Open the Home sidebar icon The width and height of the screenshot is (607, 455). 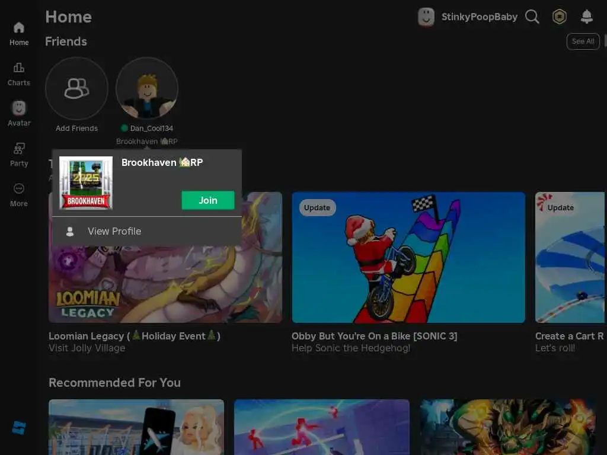(18, 34)
